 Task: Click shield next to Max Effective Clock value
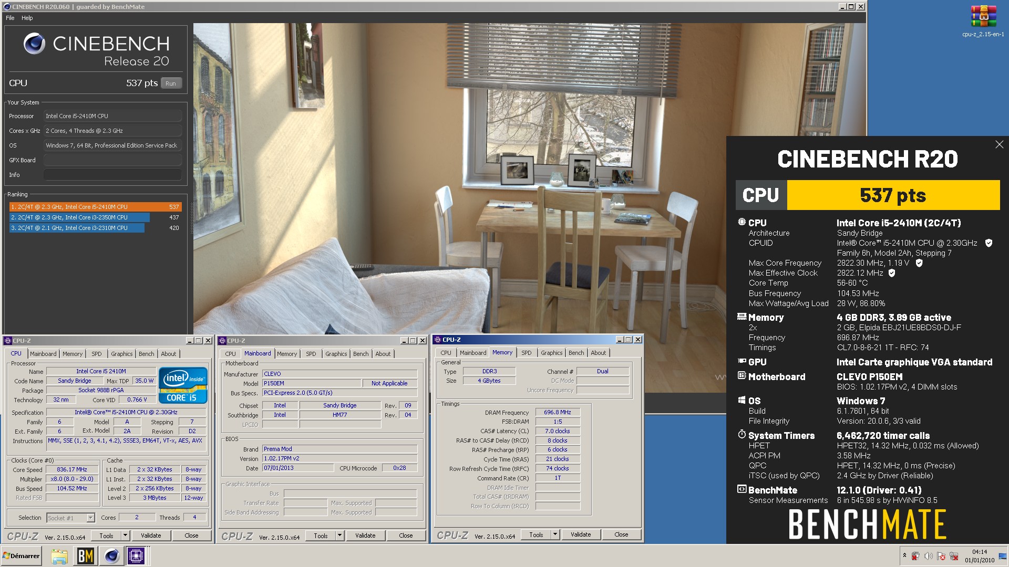[892, 273]
